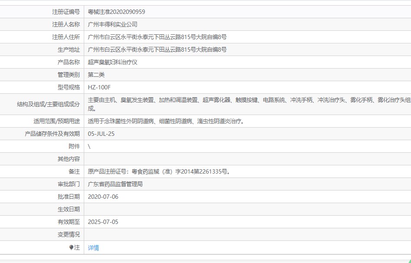411x263 pixels.
Task: Click the 变更情况 row label
Action: tap(69, 234)
